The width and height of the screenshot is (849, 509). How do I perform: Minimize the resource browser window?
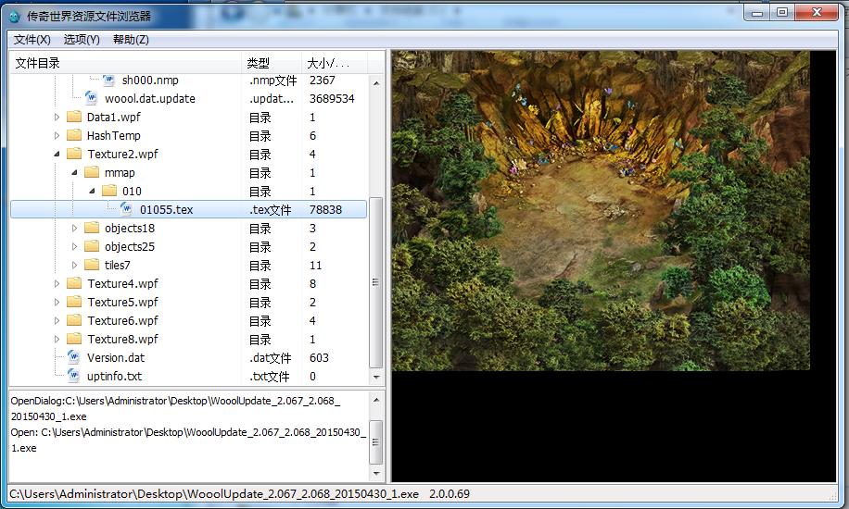click(757, 13)
